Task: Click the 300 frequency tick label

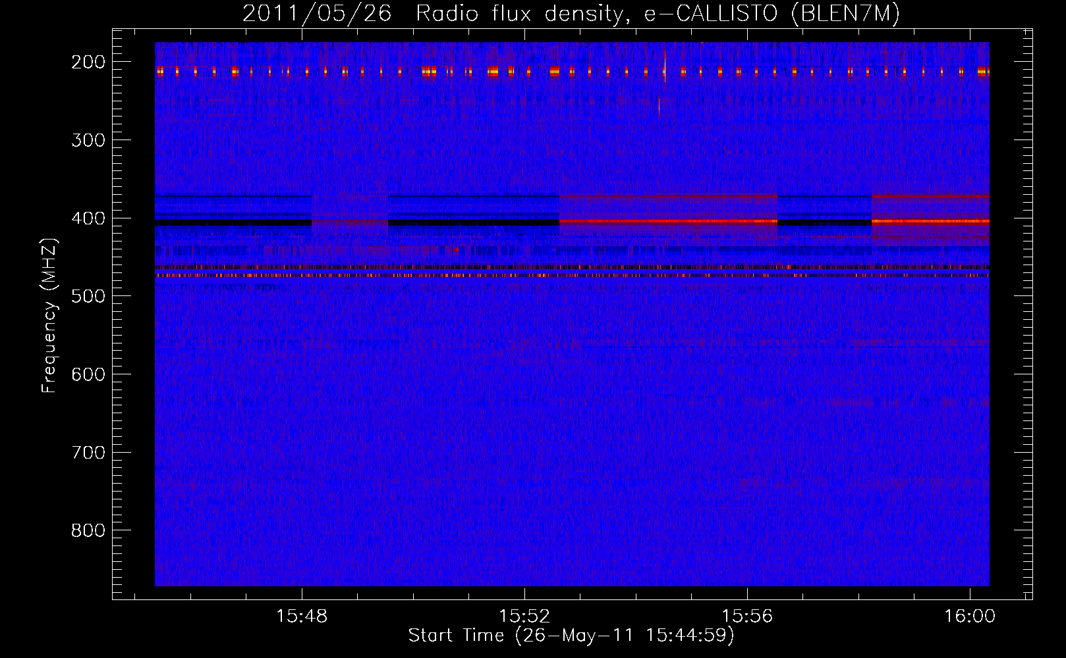Action: 88,139
